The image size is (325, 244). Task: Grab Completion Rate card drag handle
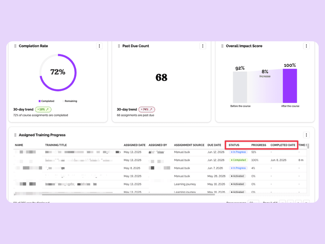point(15,46)
